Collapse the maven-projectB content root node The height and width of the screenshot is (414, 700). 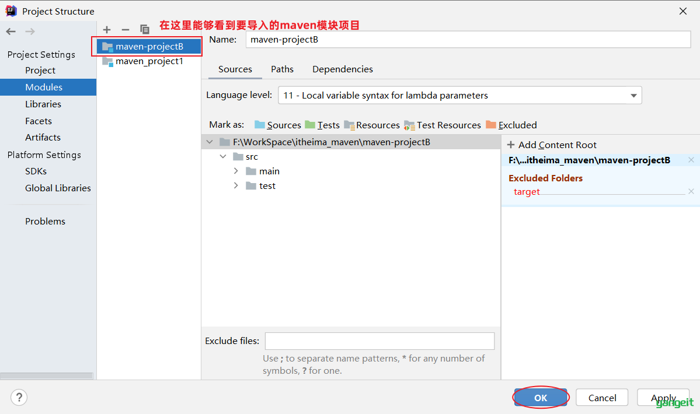210,142
